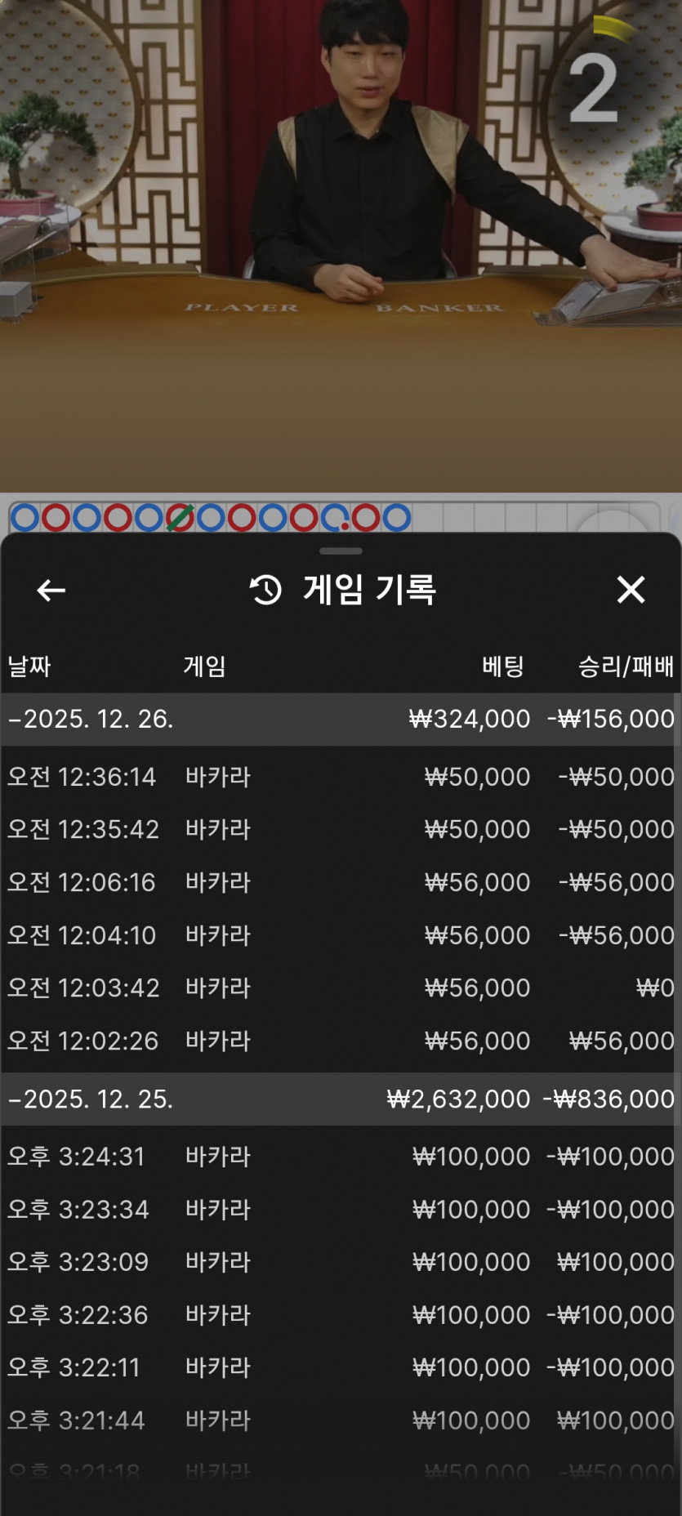
Task: Select the 오전 12:03:42 round with ₩0 result
Action: [341, 988]
